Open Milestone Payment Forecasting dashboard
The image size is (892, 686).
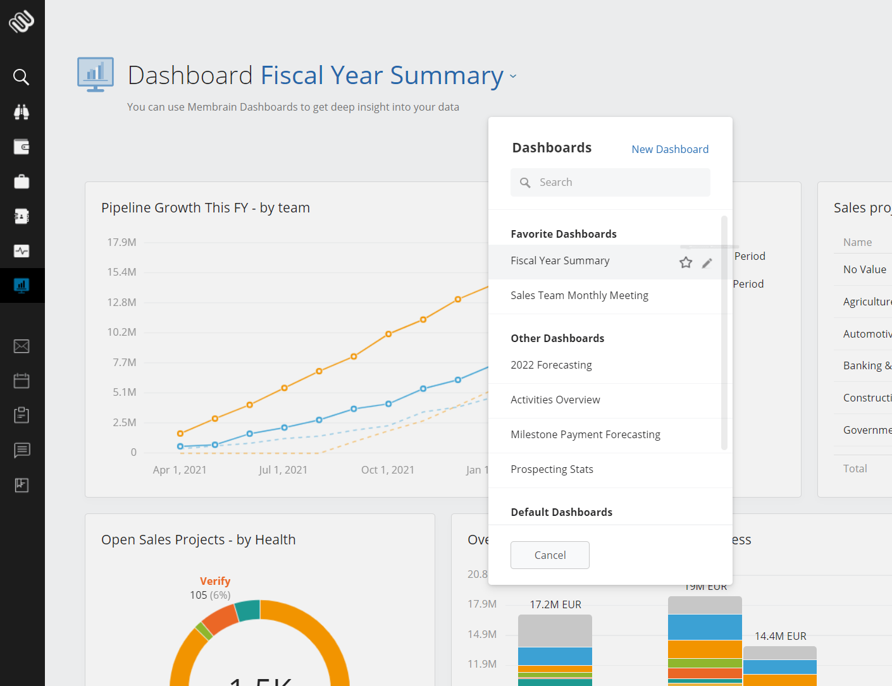tap(605, 436)
